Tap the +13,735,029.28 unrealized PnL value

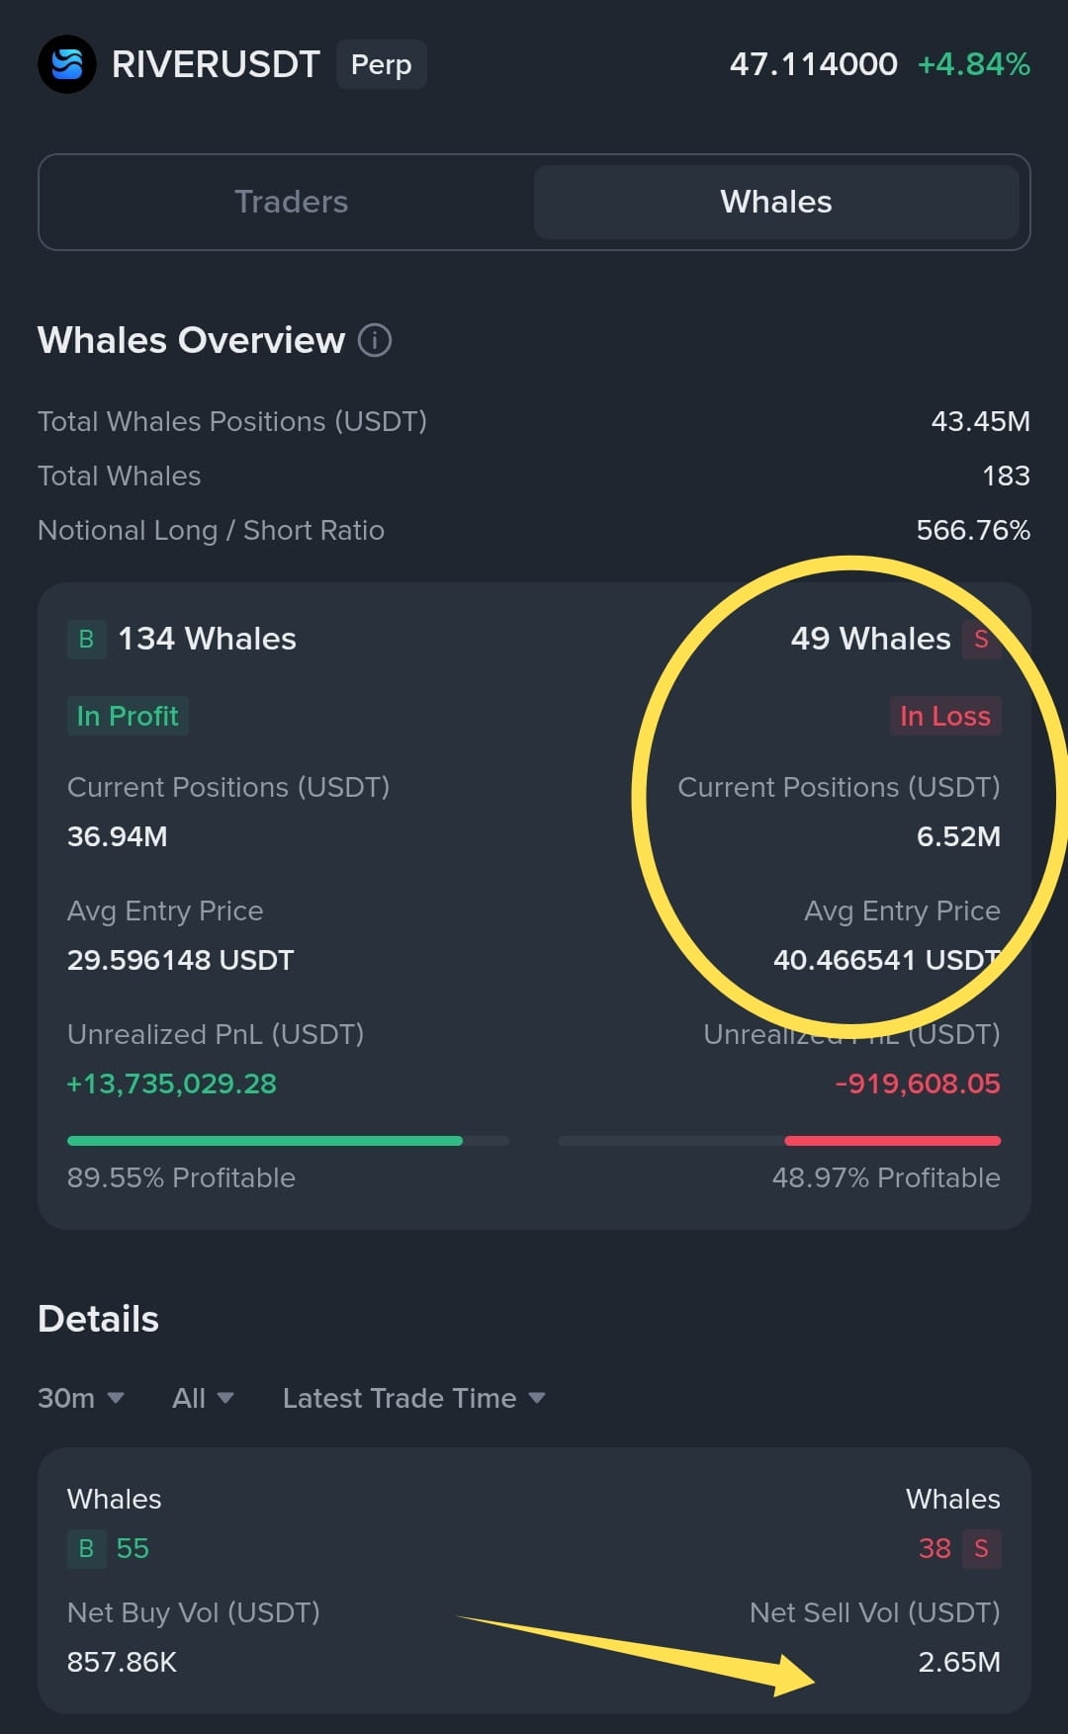coord(171,1084)
